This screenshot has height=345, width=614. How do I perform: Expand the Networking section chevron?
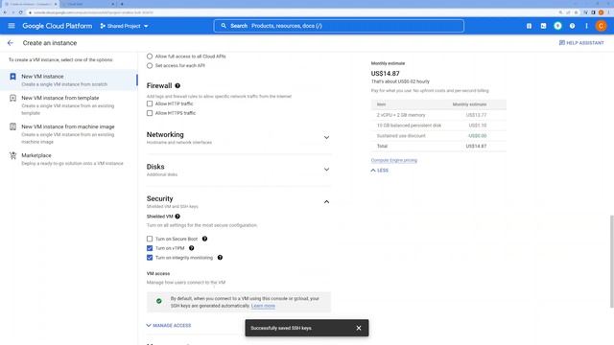326,138
